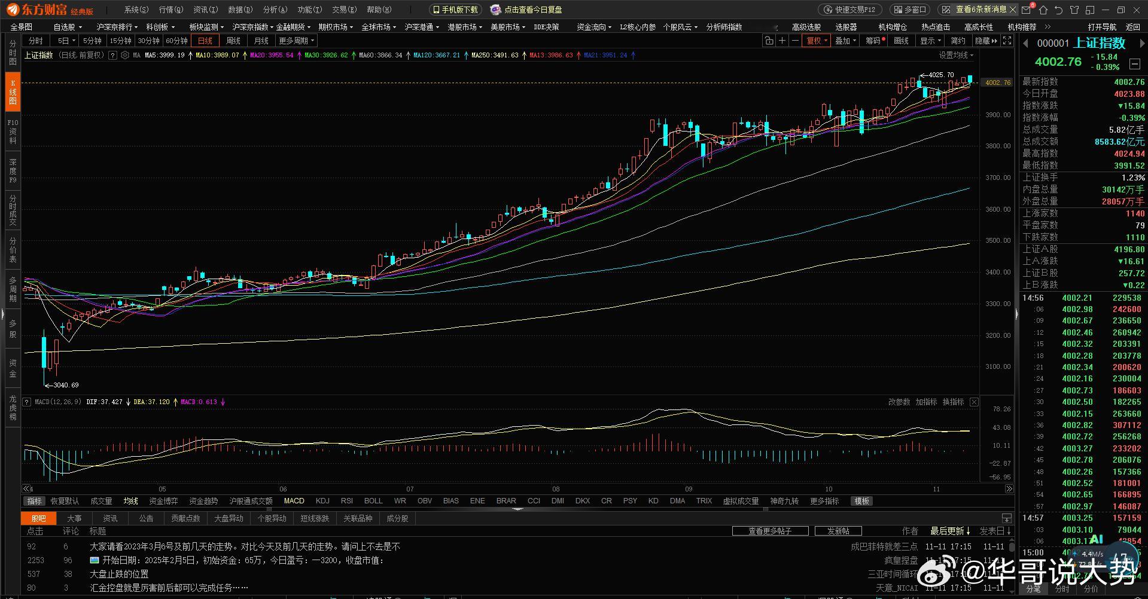Open the 复权 adjustment dropdown
The width and height of the screenshot is (1148, 599).
point(817,41)
